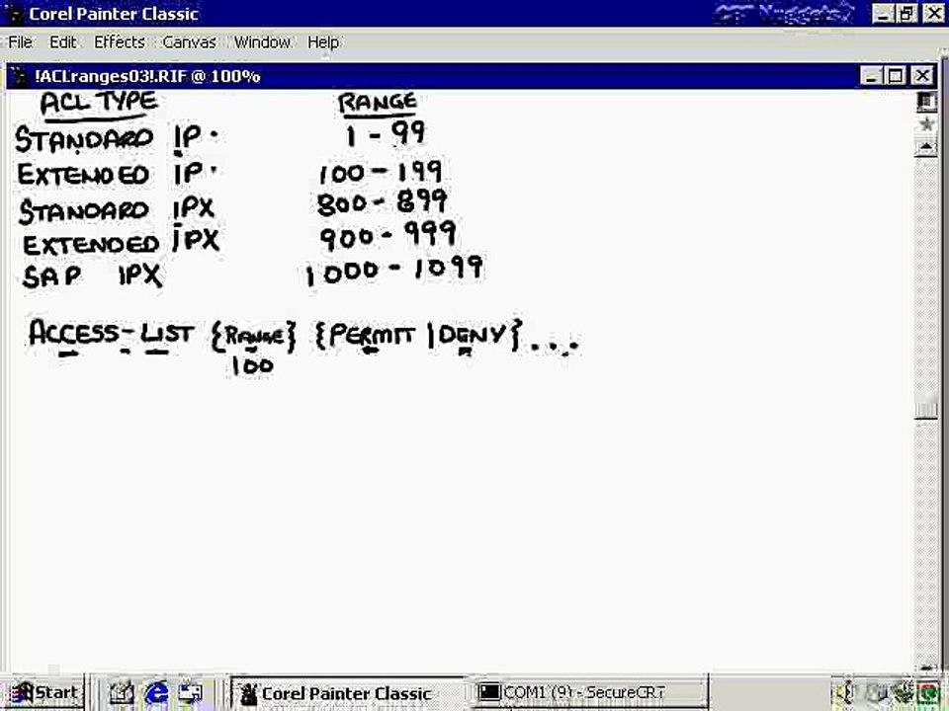Open the Canvas menu
This screenshot has height=711, width=949.
(190, 42)
